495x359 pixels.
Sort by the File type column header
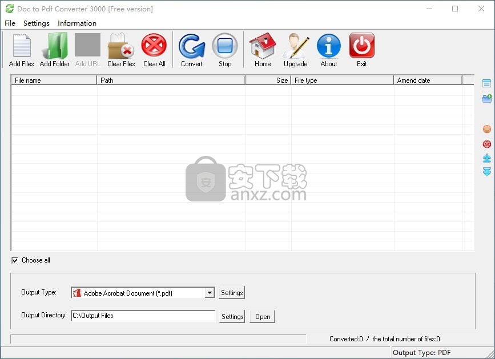pos(342,80)
